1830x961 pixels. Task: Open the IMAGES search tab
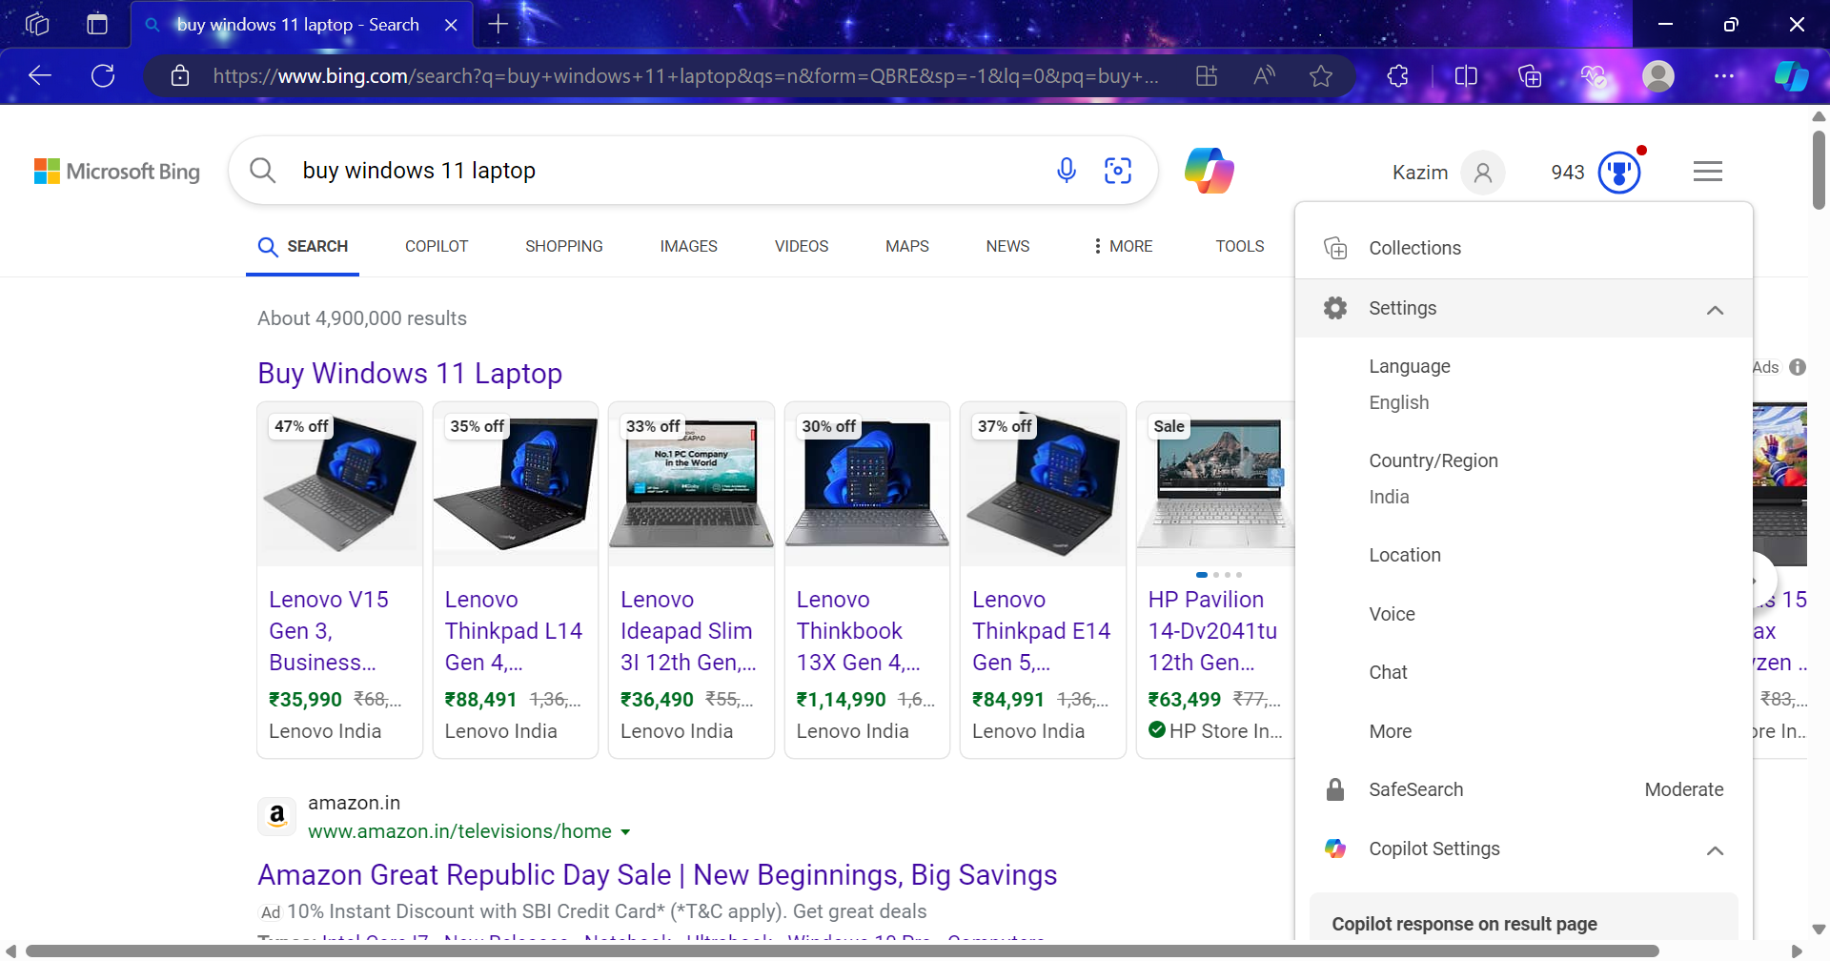point(689,246)
